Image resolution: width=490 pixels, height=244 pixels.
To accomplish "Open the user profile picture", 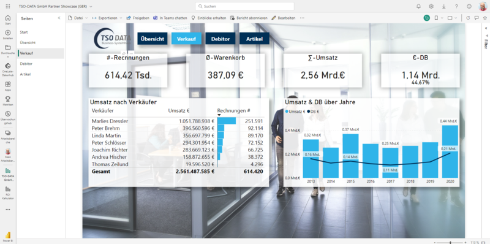I will pos(483,6).
